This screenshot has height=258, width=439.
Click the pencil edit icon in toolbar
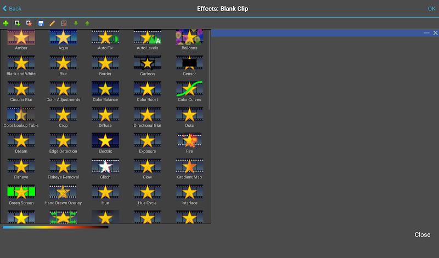[52, 23]
